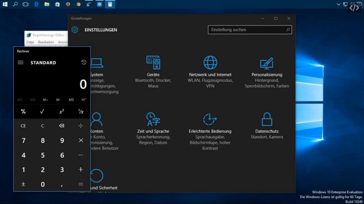The width and height of the screenshot is (364, 204).
Task: Click the minus operator key
Action: [x=81, y=155]
